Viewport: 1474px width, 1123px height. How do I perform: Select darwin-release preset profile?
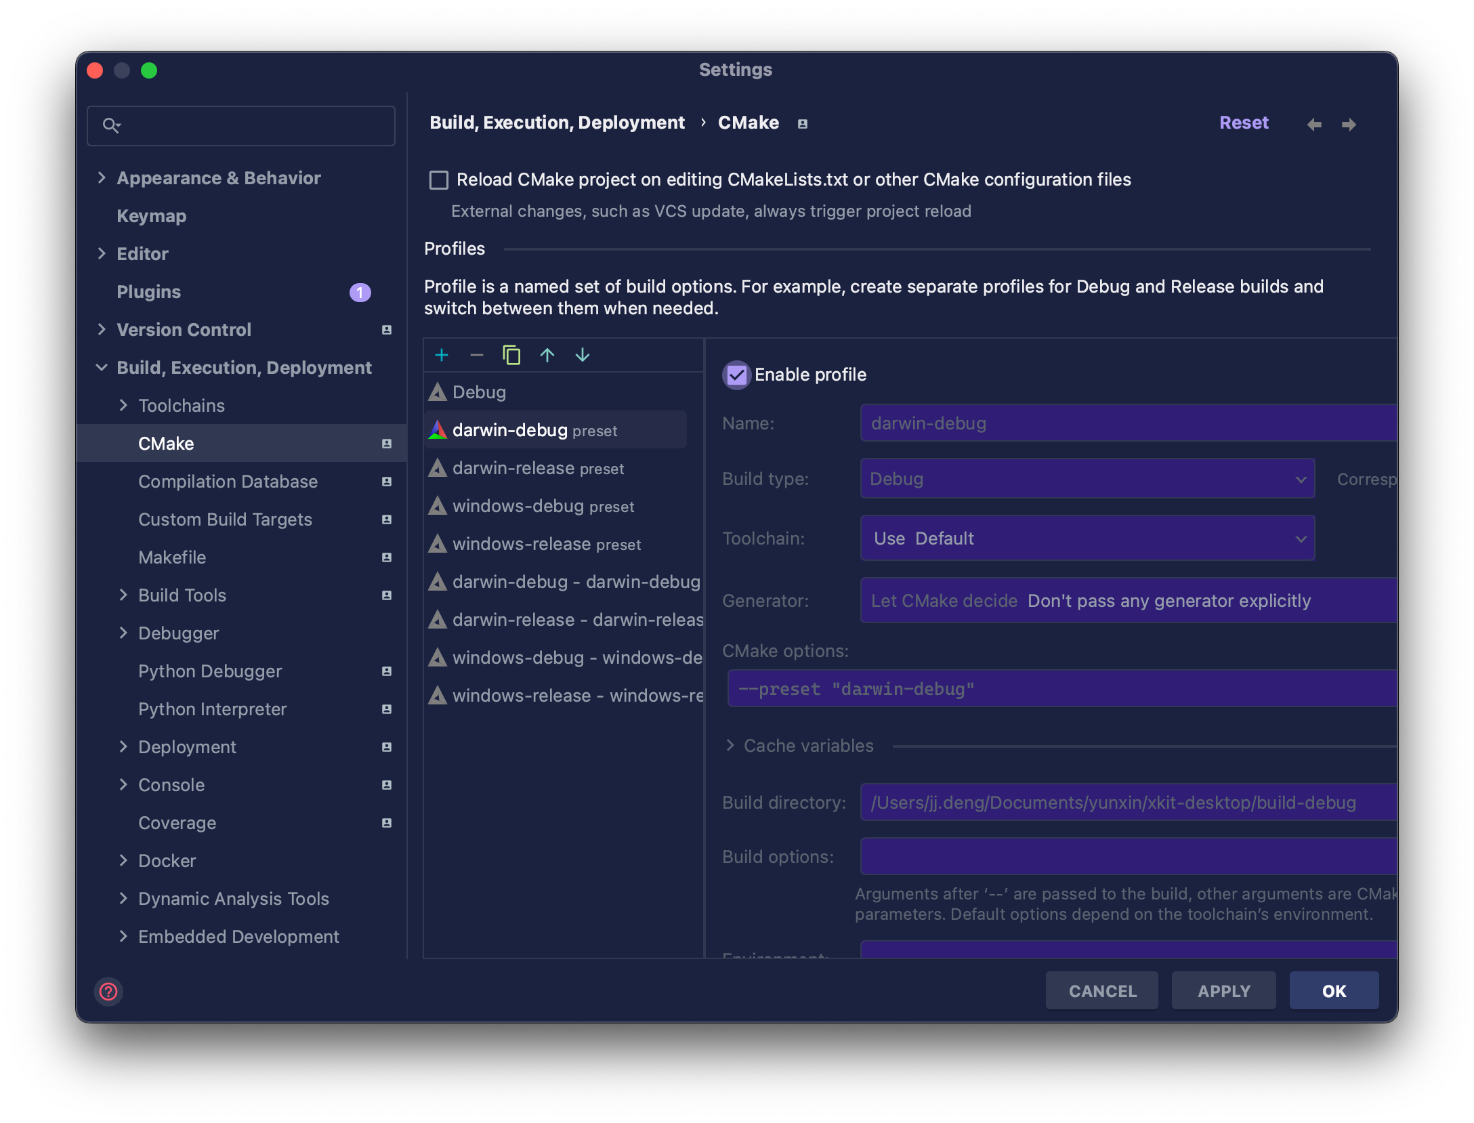564,467
